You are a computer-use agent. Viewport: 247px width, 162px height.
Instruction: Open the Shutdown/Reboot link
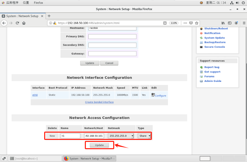[x=216, y=29]
